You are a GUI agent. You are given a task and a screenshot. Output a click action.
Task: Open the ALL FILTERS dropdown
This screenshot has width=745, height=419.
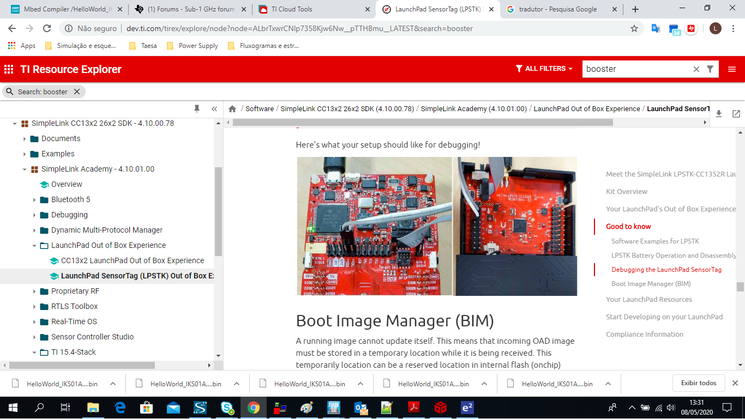(x=544, y=69)
